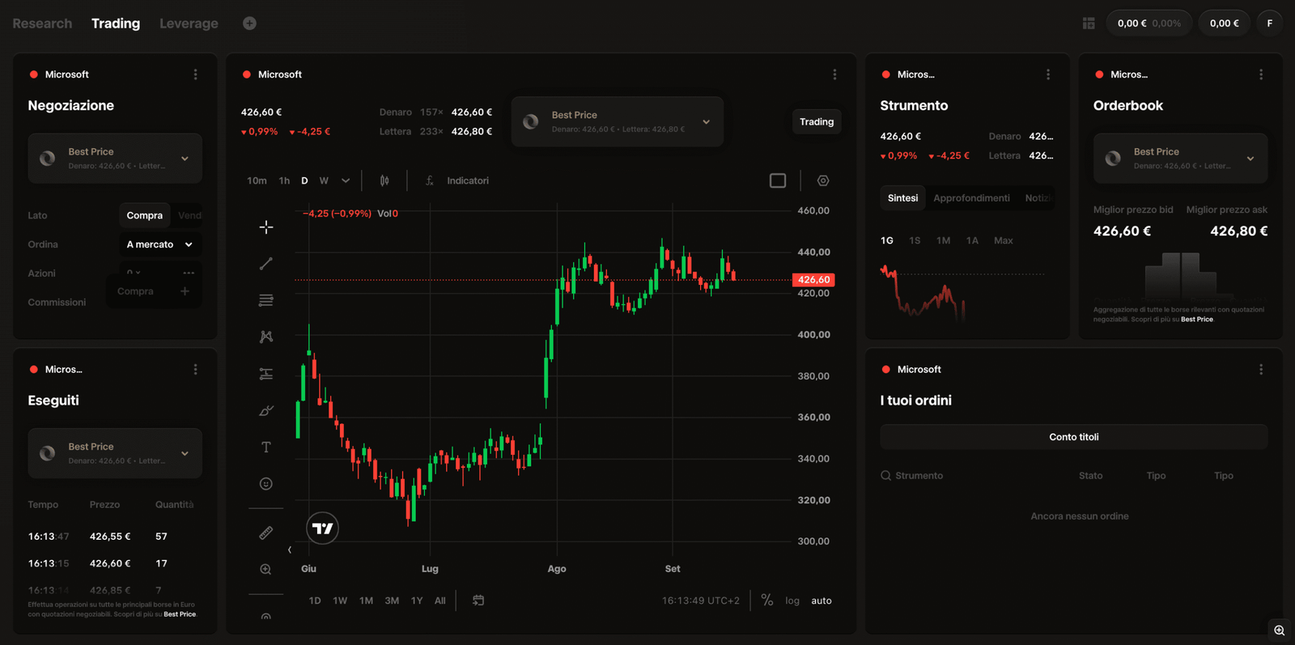Set chart range to All
This screenshot has width=1295, height=645.
click(439, 600)
